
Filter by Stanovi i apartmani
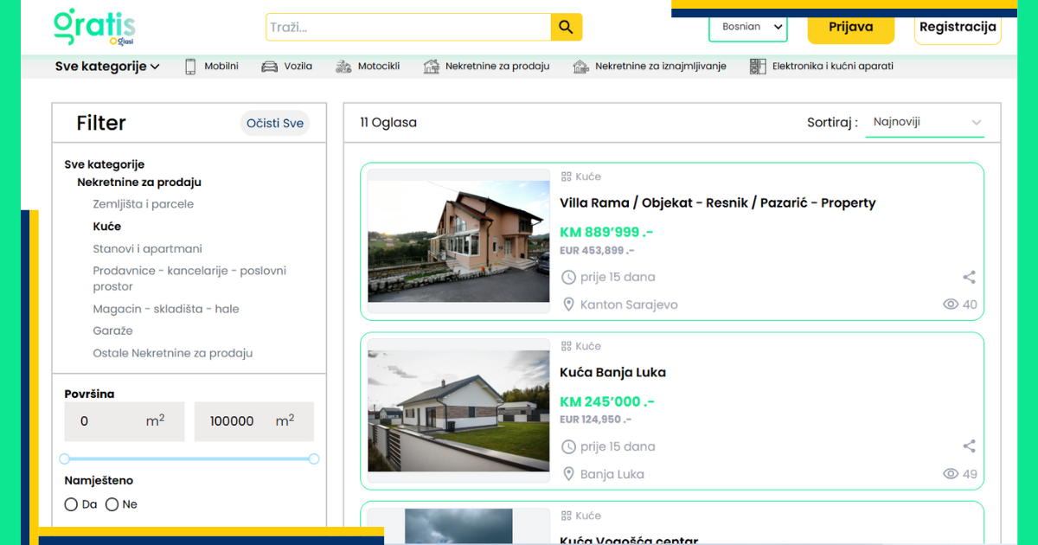click(x=148, y=248)
